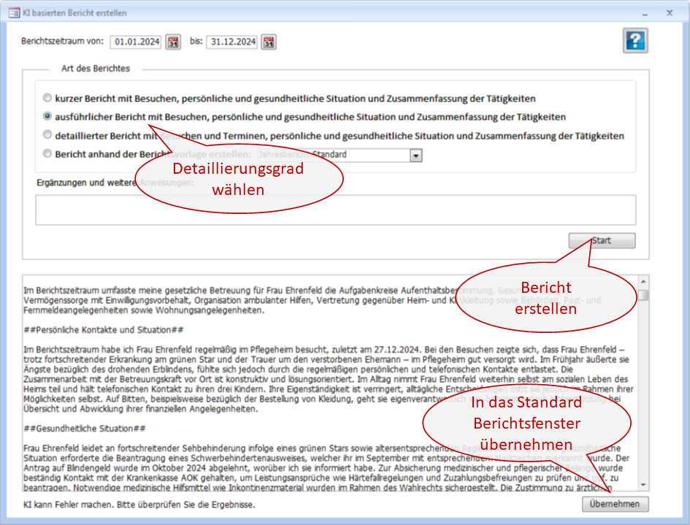Screen dimensions: 690x525
Task: Select the 'ausführlicher Bericht' radio option
Action: click(x=47, y=116)
